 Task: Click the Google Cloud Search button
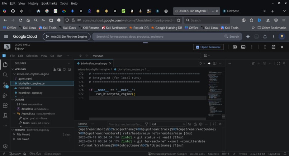(232, 37)
